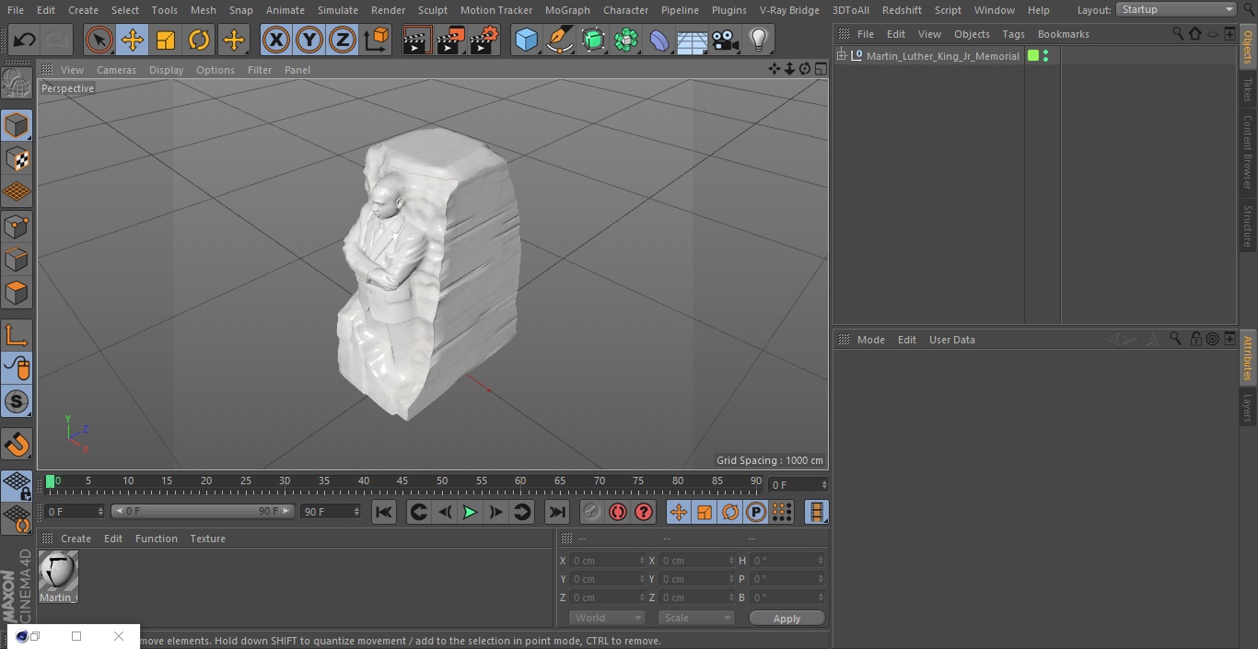Switch the coordinate system icon
Viewport: 1258px width, 649px height.
tap(377, 40)
